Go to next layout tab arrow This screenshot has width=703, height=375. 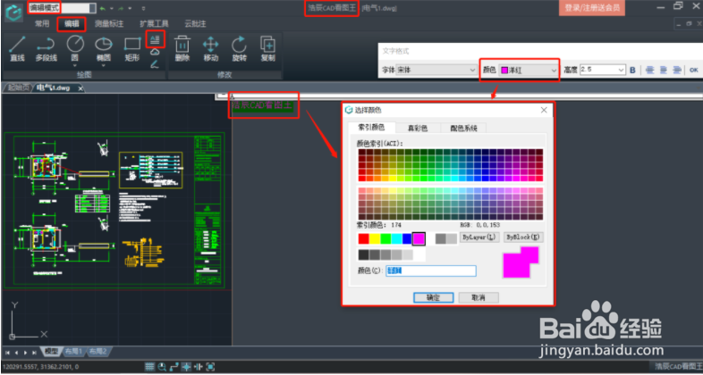tap(25, 353)
